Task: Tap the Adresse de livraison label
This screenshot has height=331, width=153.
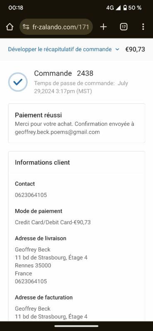Action: coord(41,238)
